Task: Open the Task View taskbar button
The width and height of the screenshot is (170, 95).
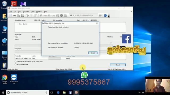Action: (52, 93)
